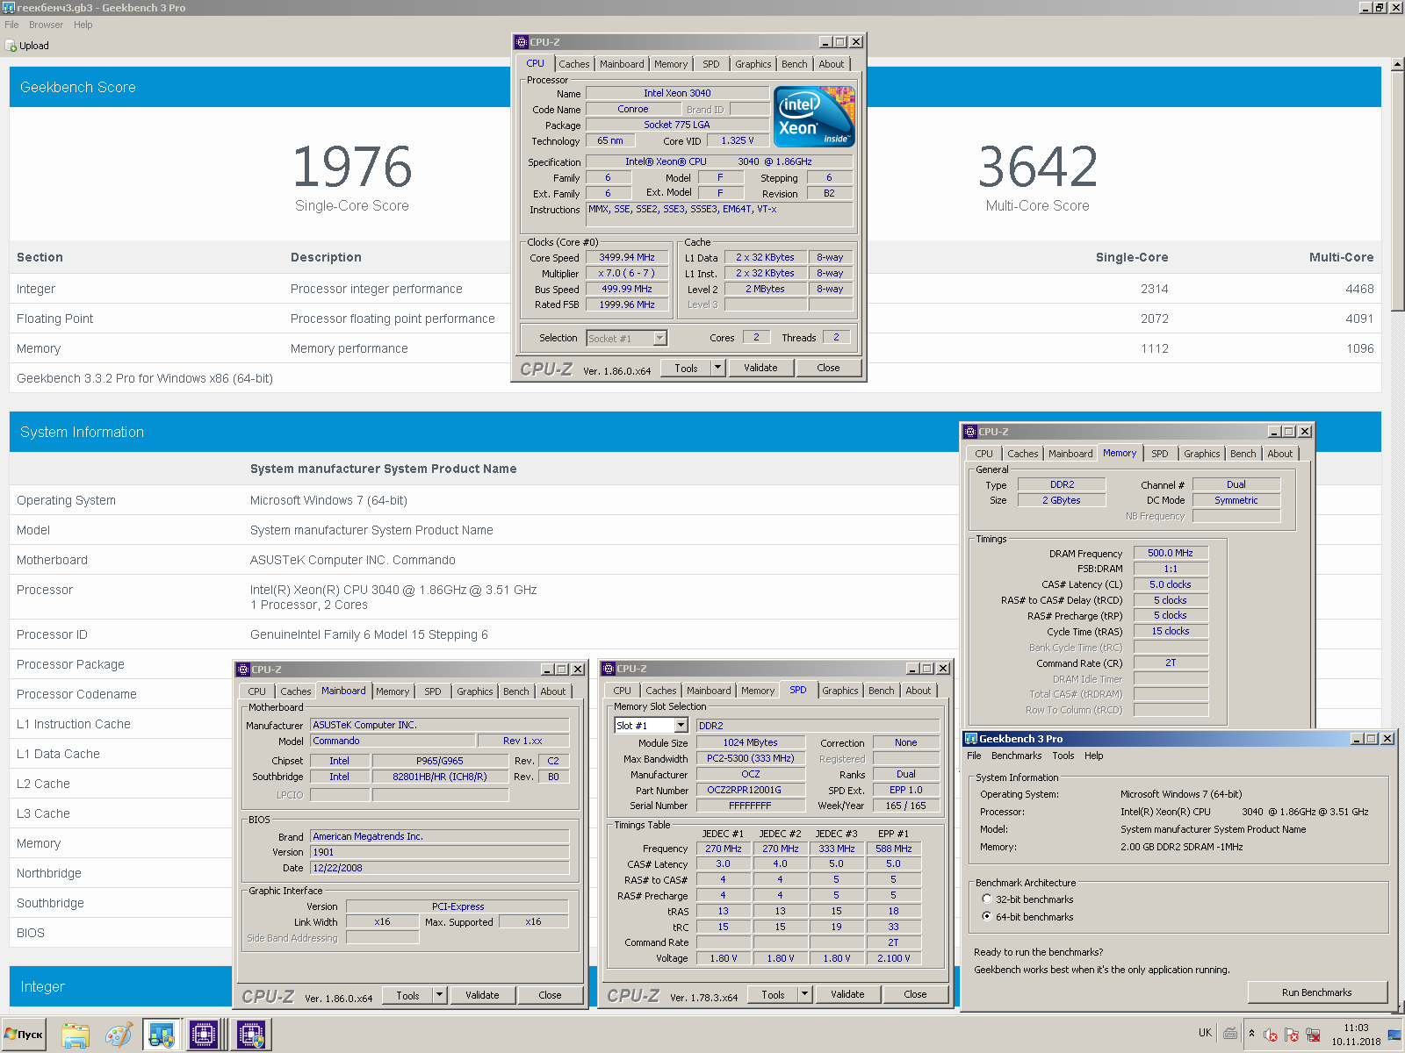The width and height of the screenshot is (1405, 1053).
Task: Click the Motherboard value ASUSTeK Commando
Action: (x=352, y=560)
